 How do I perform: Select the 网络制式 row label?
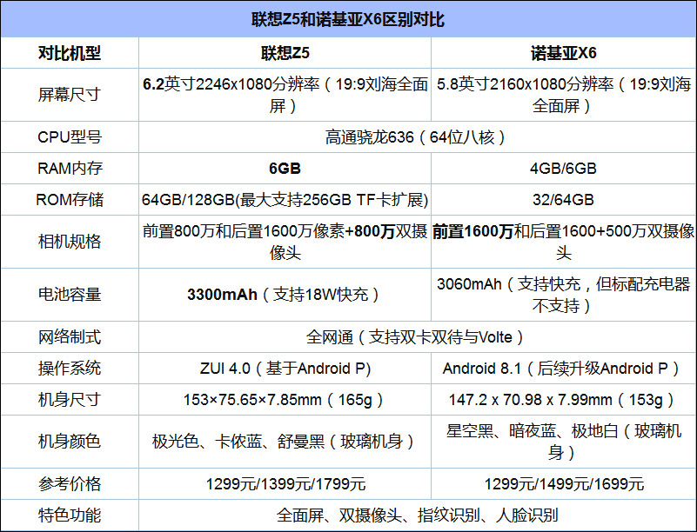(70, 337)
